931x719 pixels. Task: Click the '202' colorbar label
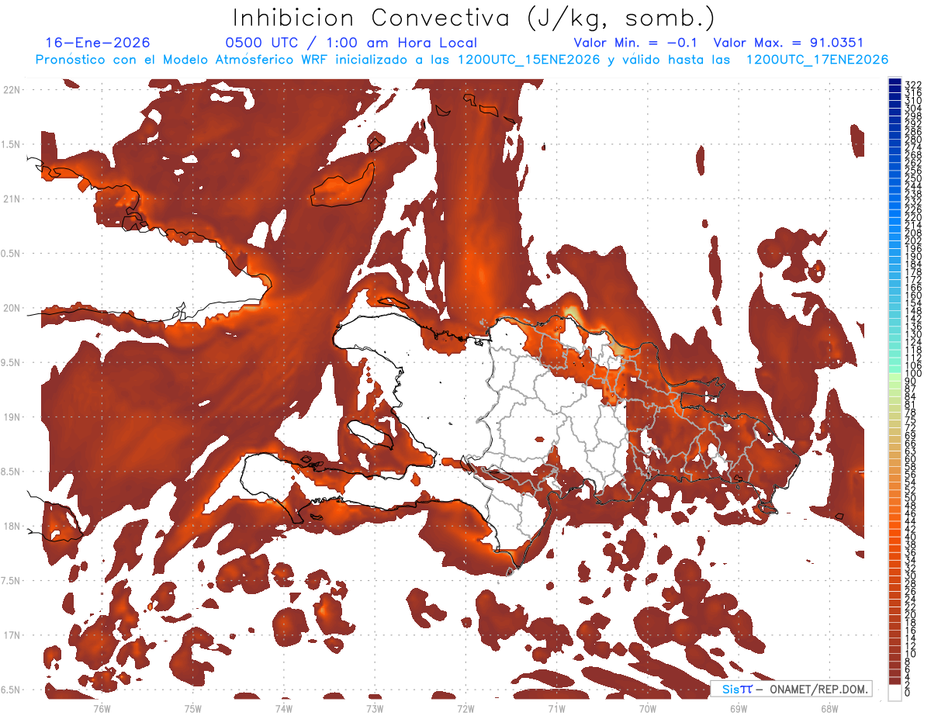pyautogui.click(x=913, y=240)
